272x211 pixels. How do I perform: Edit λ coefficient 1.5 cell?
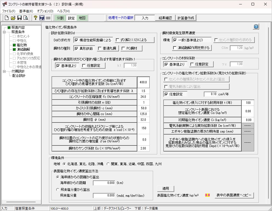pyautogui.click(x=143, y=91)
